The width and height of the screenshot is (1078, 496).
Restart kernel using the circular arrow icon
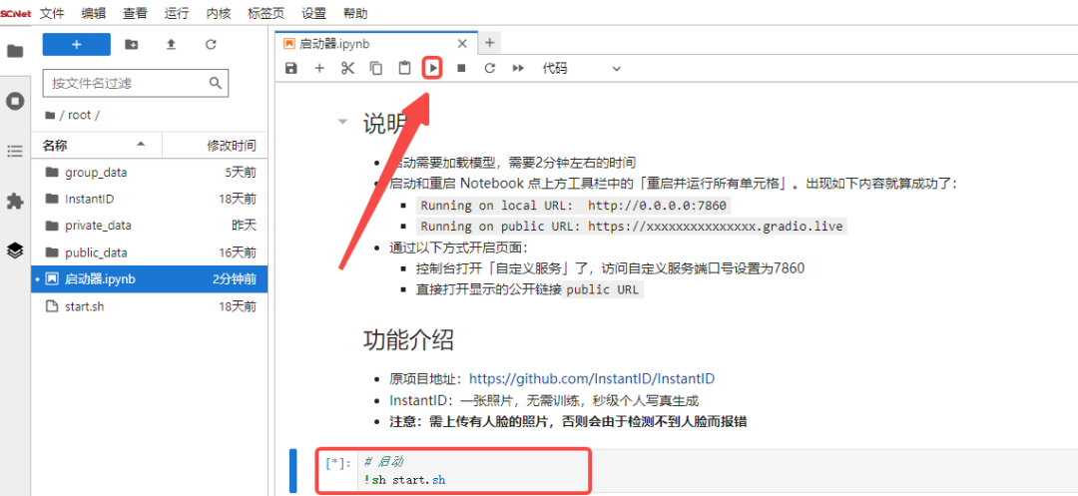pos(489,68)
